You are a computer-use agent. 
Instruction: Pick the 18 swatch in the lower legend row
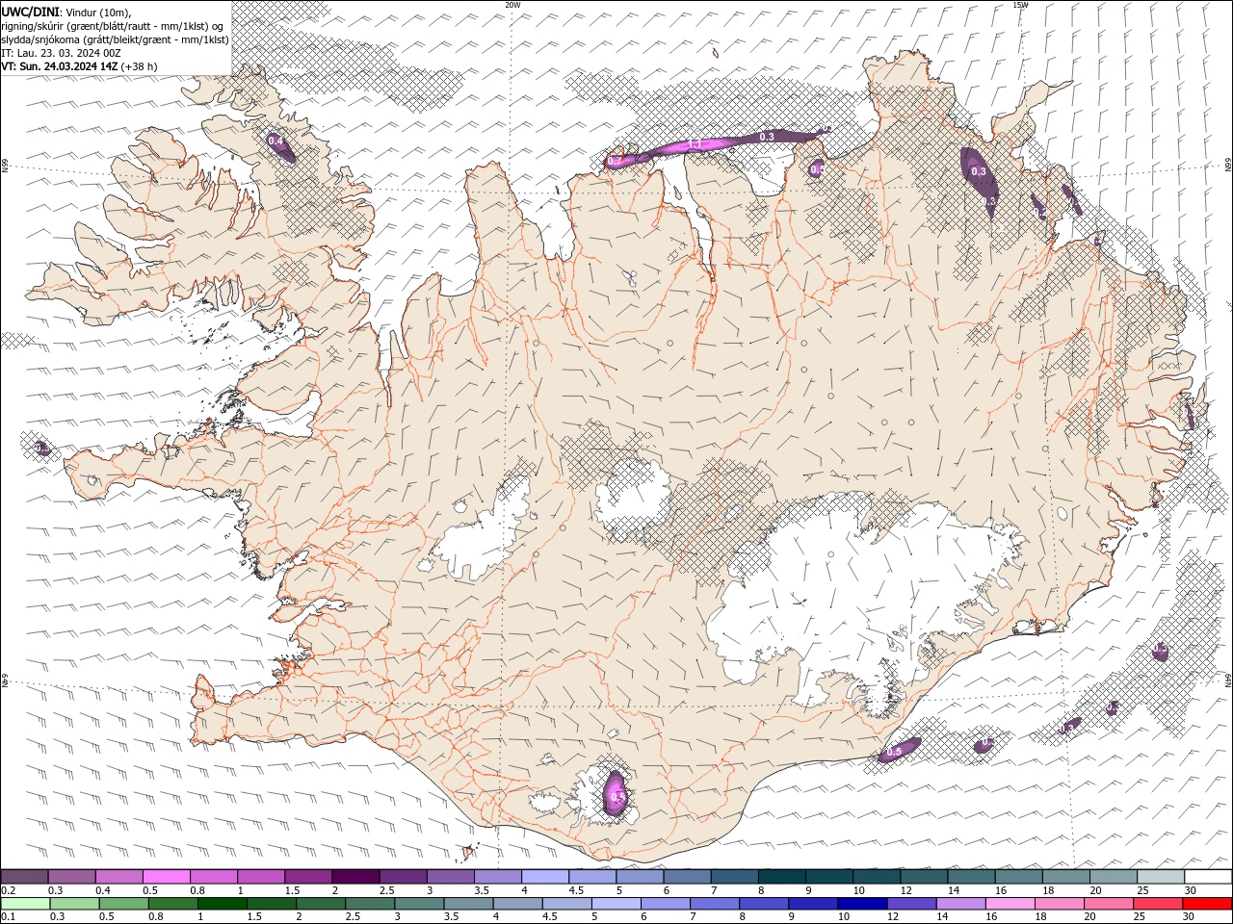click(1058, 904)
